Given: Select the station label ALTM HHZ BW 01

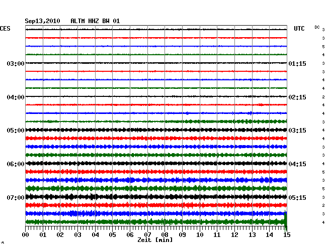Looking at the screenshot, I should coord(95,21).
